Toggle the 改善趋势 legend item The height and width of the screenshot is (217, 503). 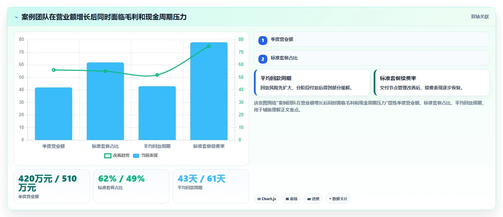tap(117, 155)
